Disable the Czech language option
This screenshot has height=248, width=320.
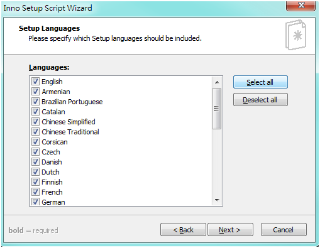(x=35, y=152)
